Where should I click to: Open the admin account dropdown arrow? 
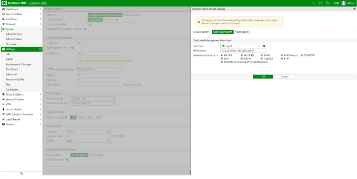355,3
